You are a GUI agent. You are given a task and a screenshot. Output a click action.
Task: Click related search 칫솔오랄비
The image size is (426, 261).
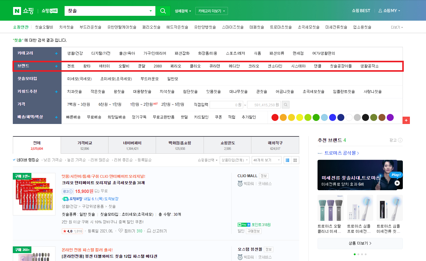point(44,27)
